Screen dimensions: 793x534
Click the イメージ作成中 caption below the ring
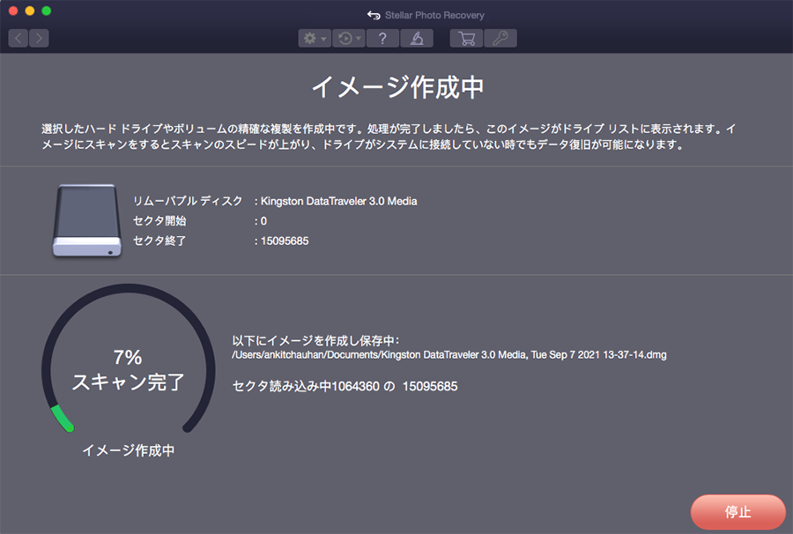[129, 450]
